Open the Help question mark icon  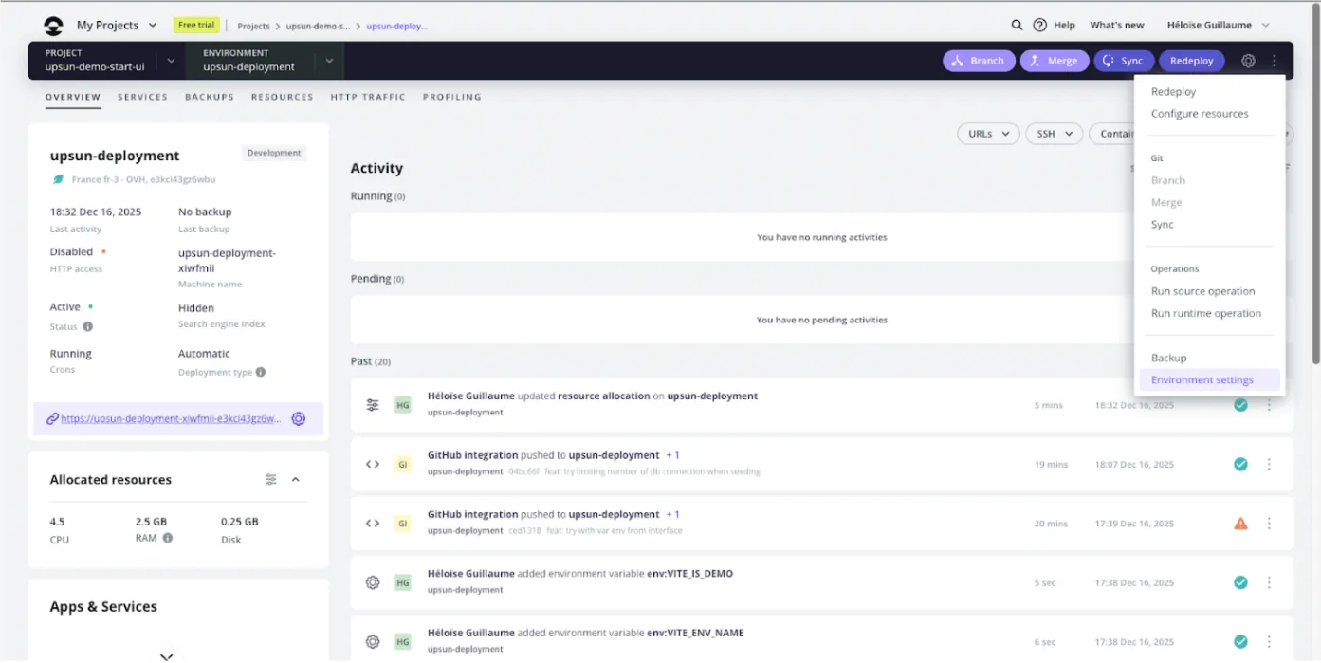tap(1039, 26)
